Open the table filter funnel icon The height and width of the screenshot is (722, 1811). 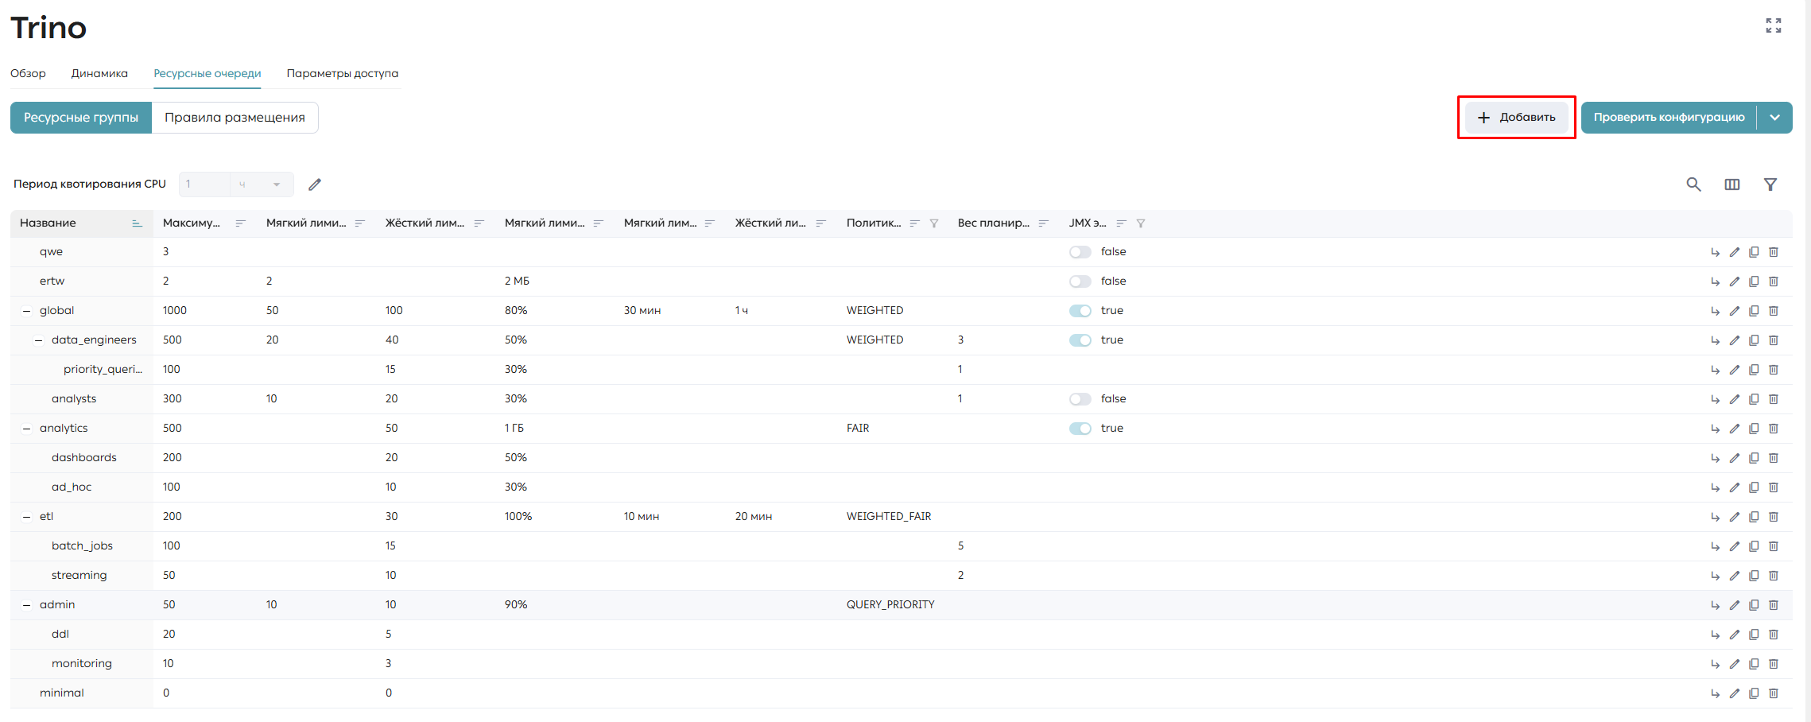point(1770,184)
